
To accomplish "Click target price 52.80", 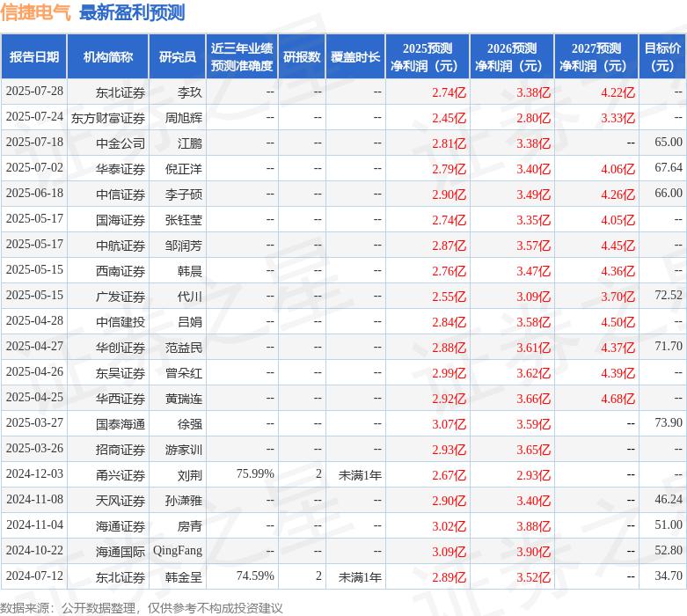I will click(669, 550).
